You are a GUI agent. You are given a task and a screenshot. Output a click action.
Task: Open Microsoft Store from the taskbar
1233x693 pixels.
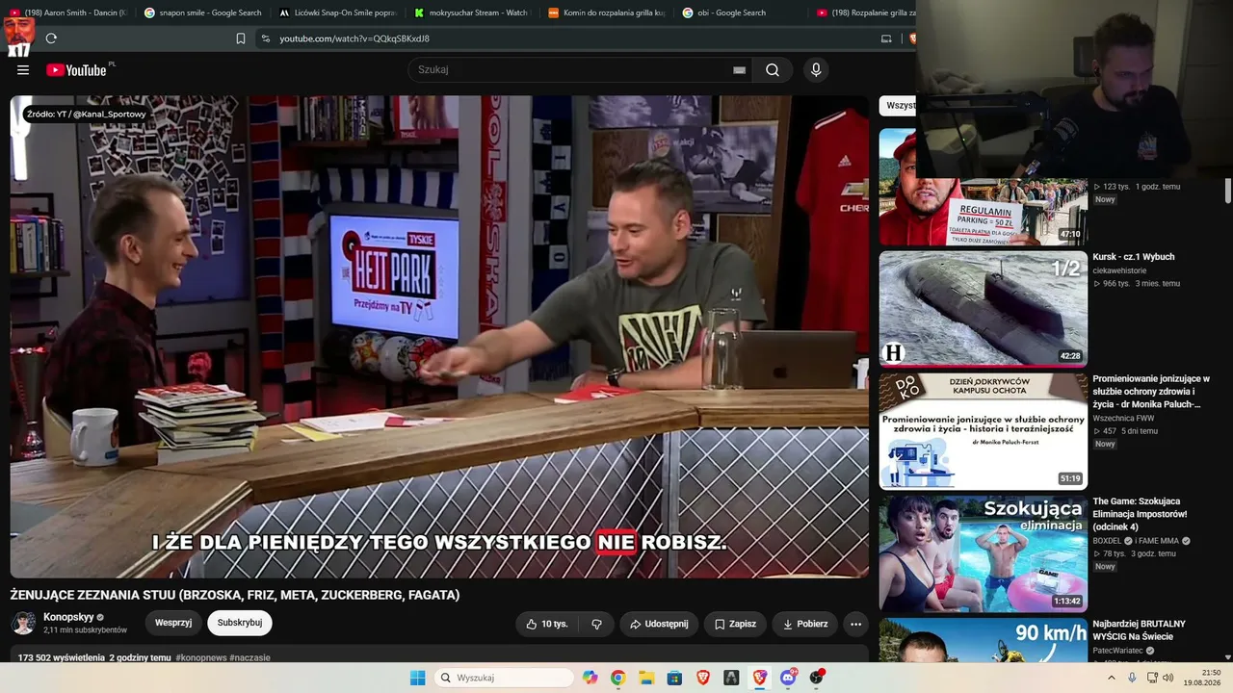point(674,678)
